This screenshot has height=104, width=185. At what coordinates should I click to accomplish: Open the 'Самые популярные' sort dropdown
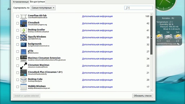[43, 8]
